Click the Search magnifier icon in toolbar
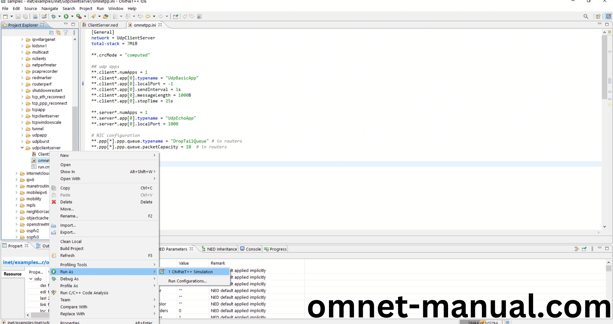Image resolution: width=613 pixels, height=324 pixels. click(x=586, y=16)
